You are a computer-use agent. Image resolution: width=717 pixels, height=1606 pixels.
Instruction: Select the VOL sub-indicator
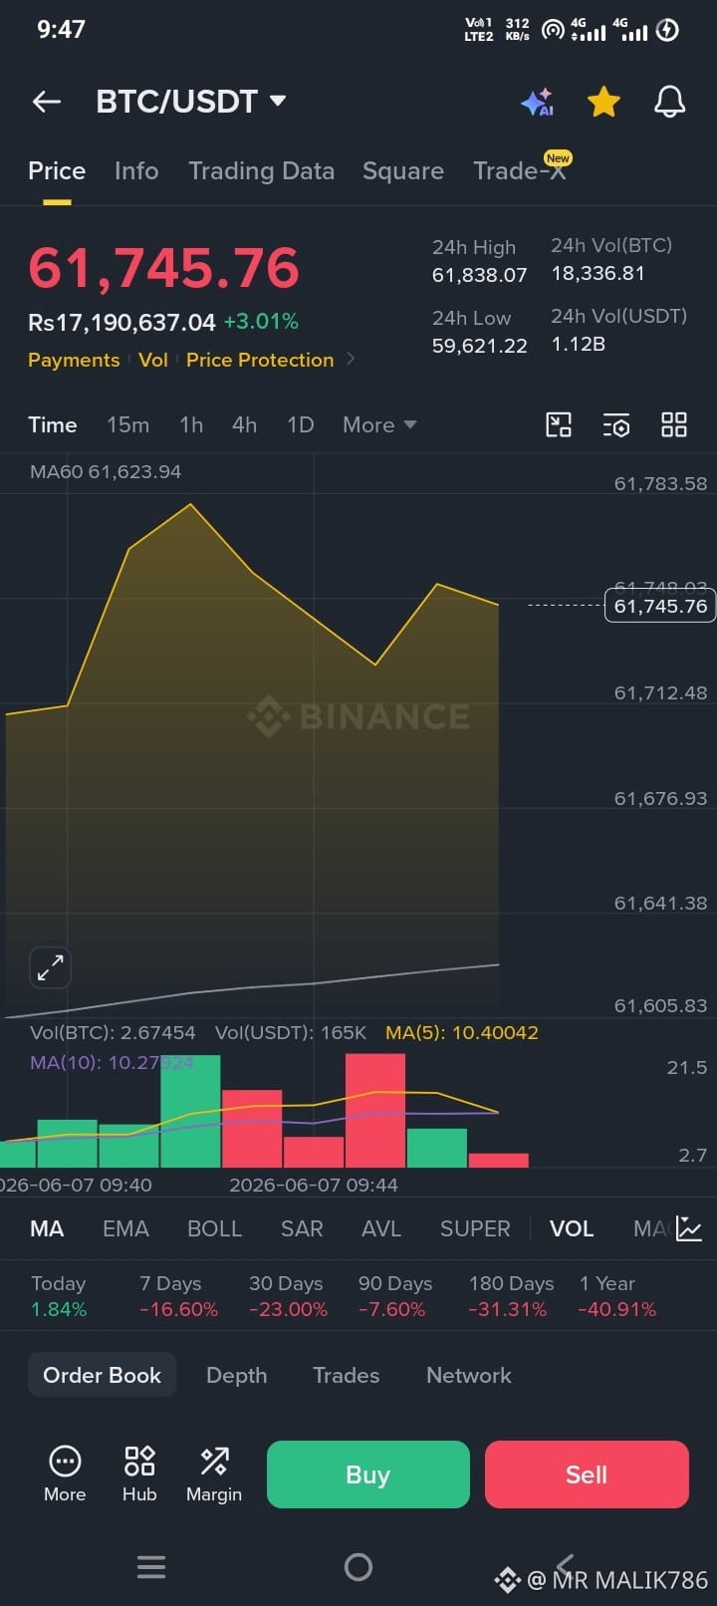coord(572,1229)
